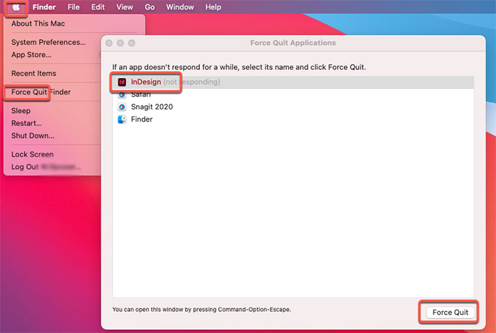The width and height of the screenshot is (496, 333).
Task: Click the Safari compass icon
Action: 122,95
